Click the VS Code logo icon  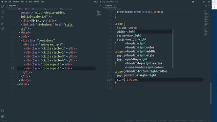2,2
